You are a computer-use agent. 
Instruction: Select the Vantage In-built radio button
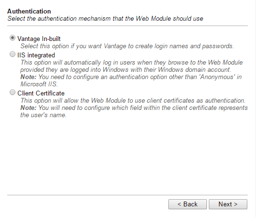click(13, 38)
